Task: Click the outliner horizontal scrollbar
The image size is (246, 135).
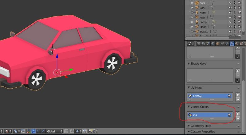Action: (x=207, y=38)
